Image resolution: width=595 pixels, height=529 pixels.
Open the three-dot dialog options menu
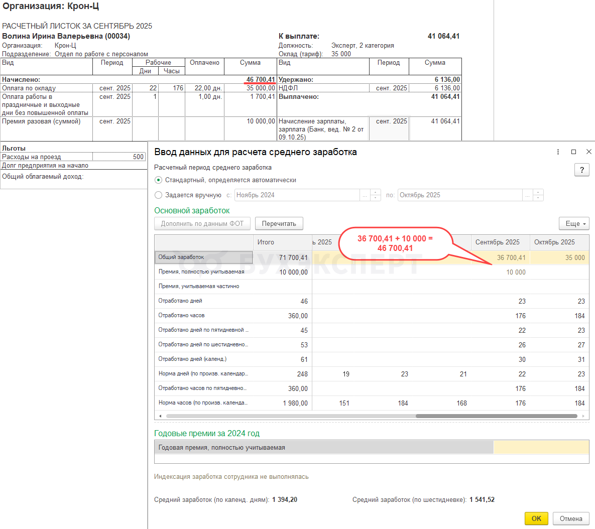click(558, 152)
